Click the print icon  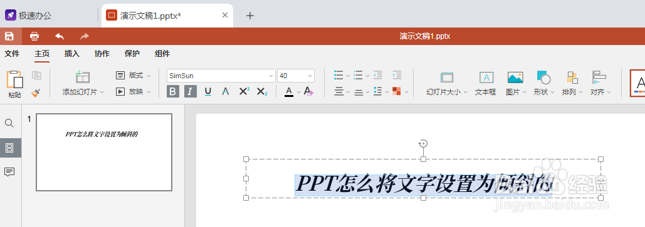tap(34, 36)
